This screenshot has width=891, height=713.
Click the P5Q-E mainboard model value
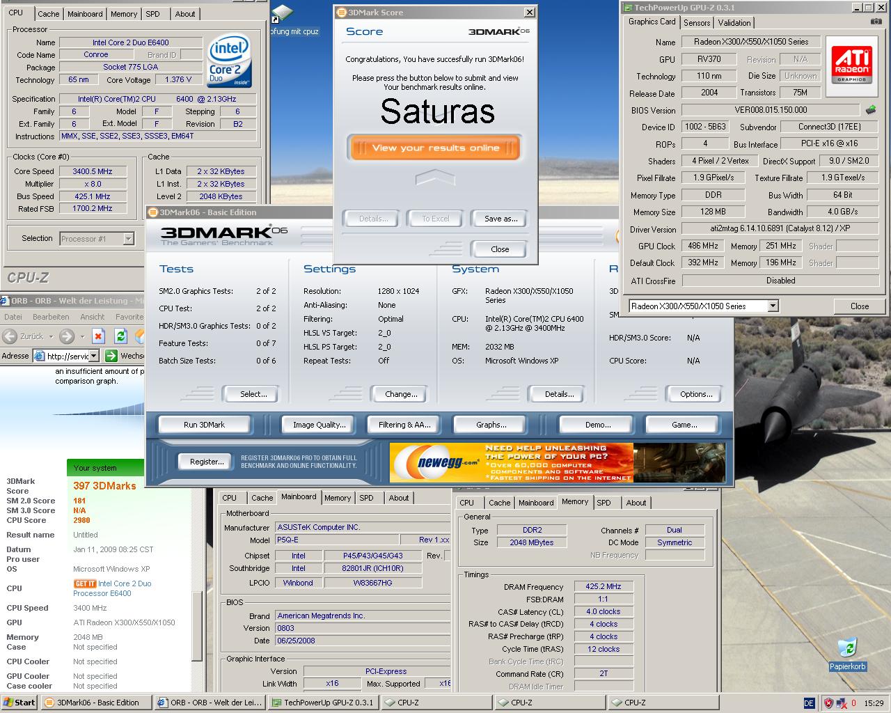coord(338,540)
